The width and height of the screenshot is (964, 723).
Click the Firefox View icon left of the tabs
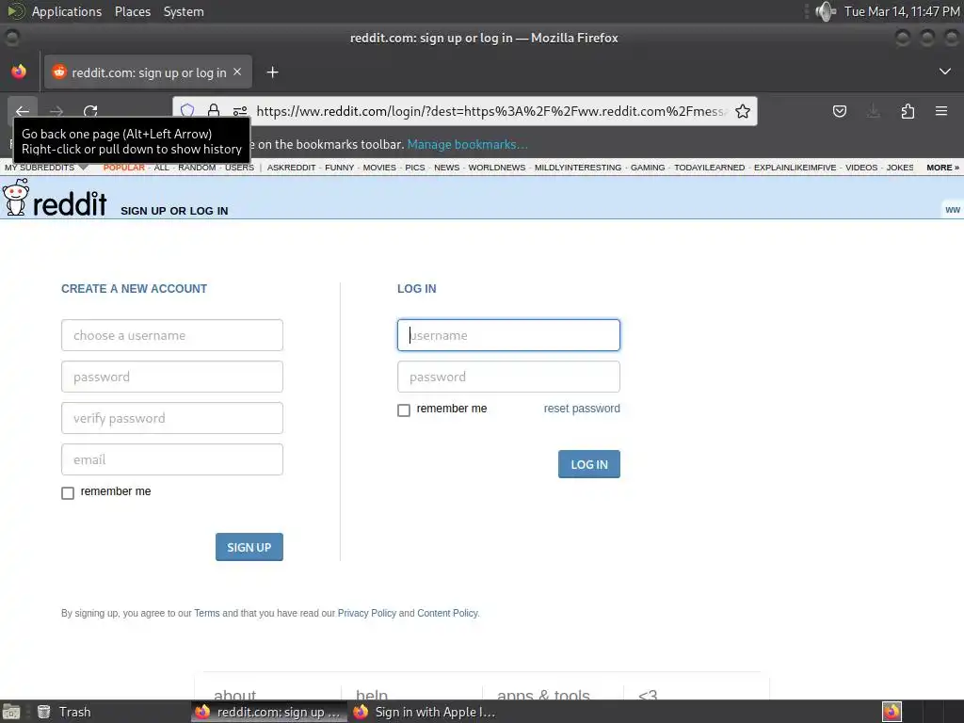tap(19, 72)
